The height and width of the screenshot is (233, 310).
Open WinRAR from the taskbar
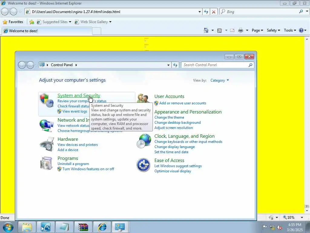pyautogui.click(x=83, y=227)
